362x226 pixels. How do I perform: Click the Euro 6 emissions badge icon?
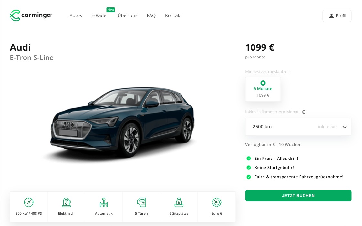pyautogui.click(x=217, y=202)
